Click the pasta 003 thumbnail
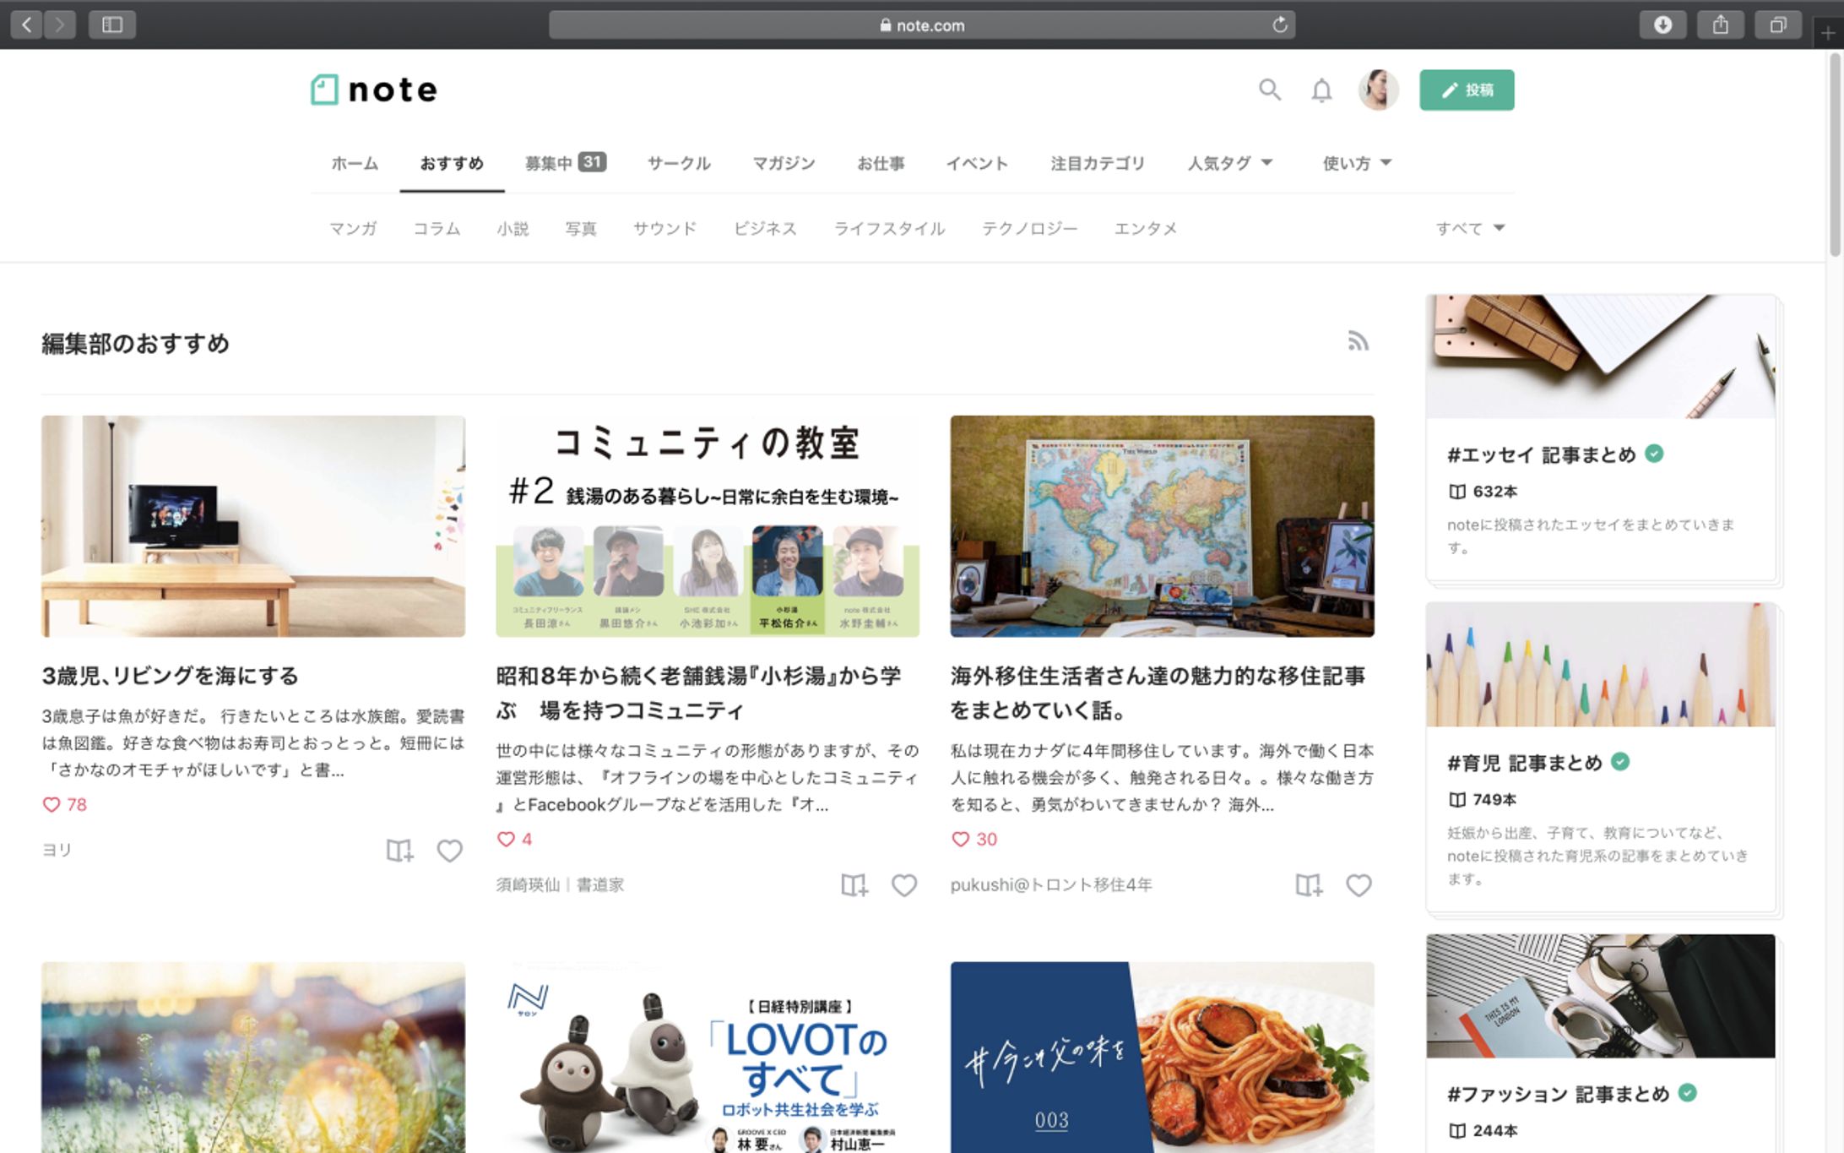 click(1162, 1058)
